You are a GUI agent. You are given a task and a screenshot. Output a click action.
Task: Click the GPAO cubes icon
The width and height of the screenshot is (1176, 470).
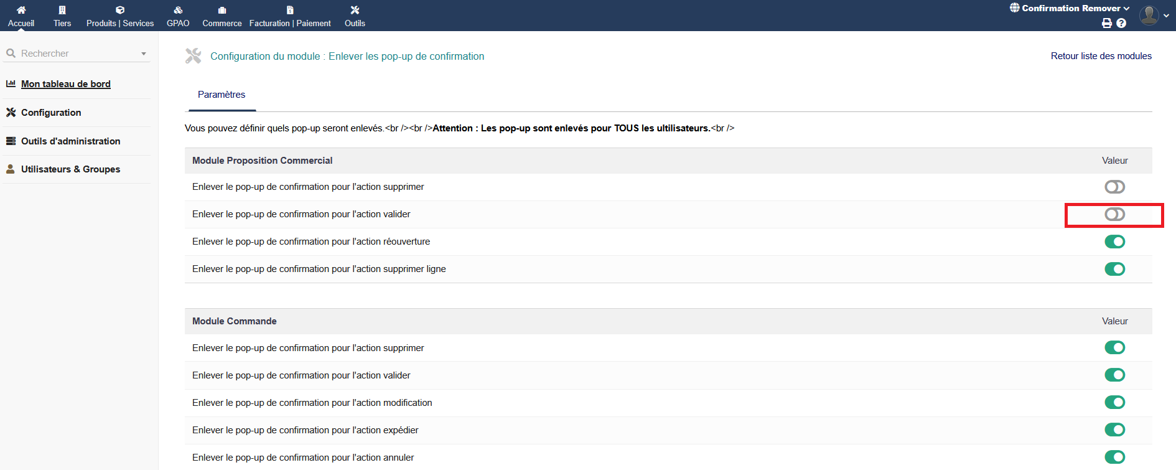pyautogui.click(x=178, y=10)
